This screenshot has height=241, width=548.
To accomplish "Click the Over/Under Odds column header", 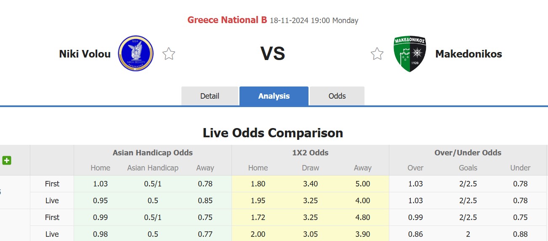I will (468, 153).
